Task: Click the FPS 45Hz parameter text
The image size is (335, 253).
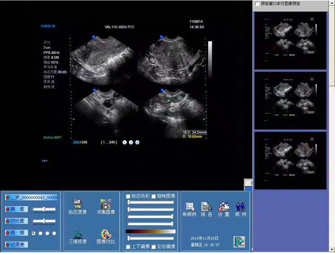Action: click(x=51, y=53)
